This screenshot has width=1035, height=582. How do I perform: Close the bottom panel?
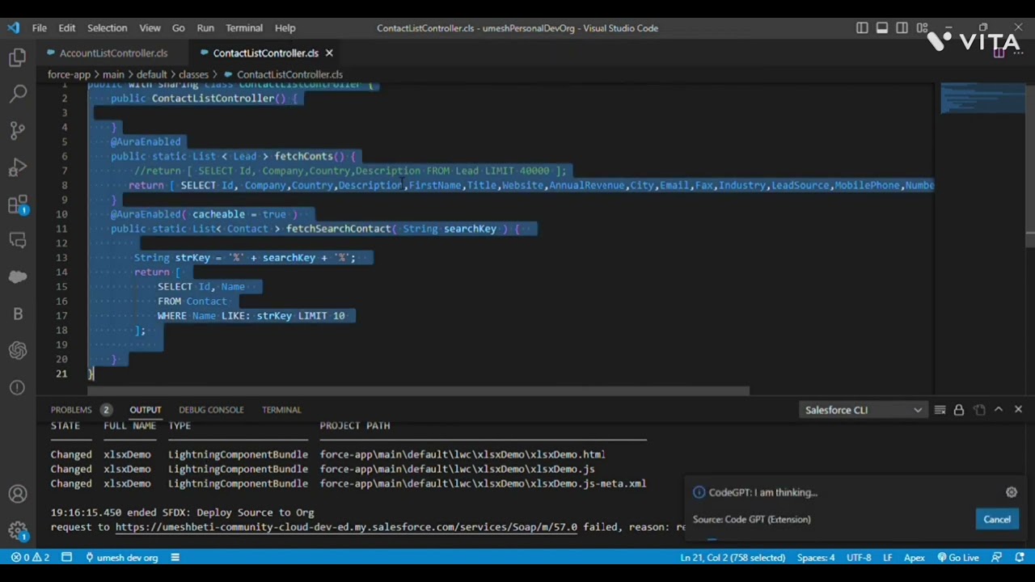[x=1018, y=410]
